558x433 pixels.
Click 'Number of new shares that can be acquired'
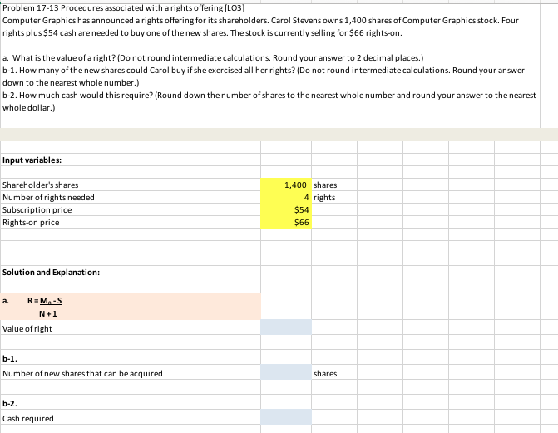click(82, 374)
